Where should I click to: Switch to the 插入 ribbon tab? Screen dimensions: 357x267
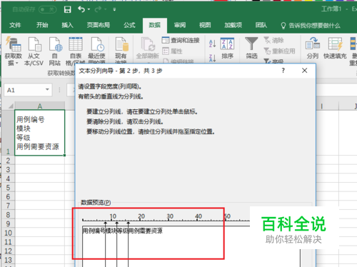[x=67, y=25]
